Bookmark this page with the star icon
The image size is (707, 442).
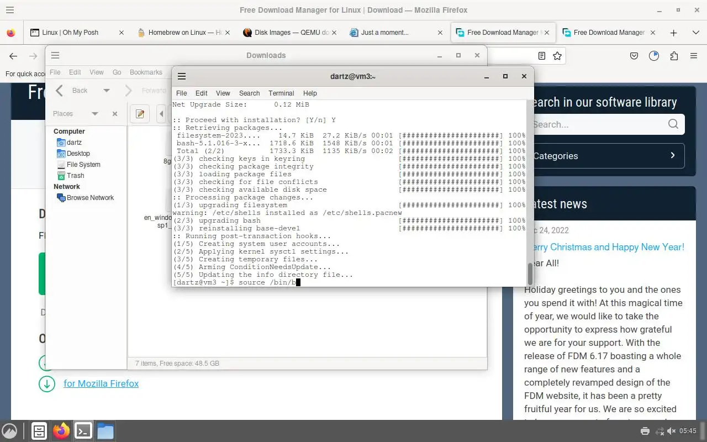557,56
